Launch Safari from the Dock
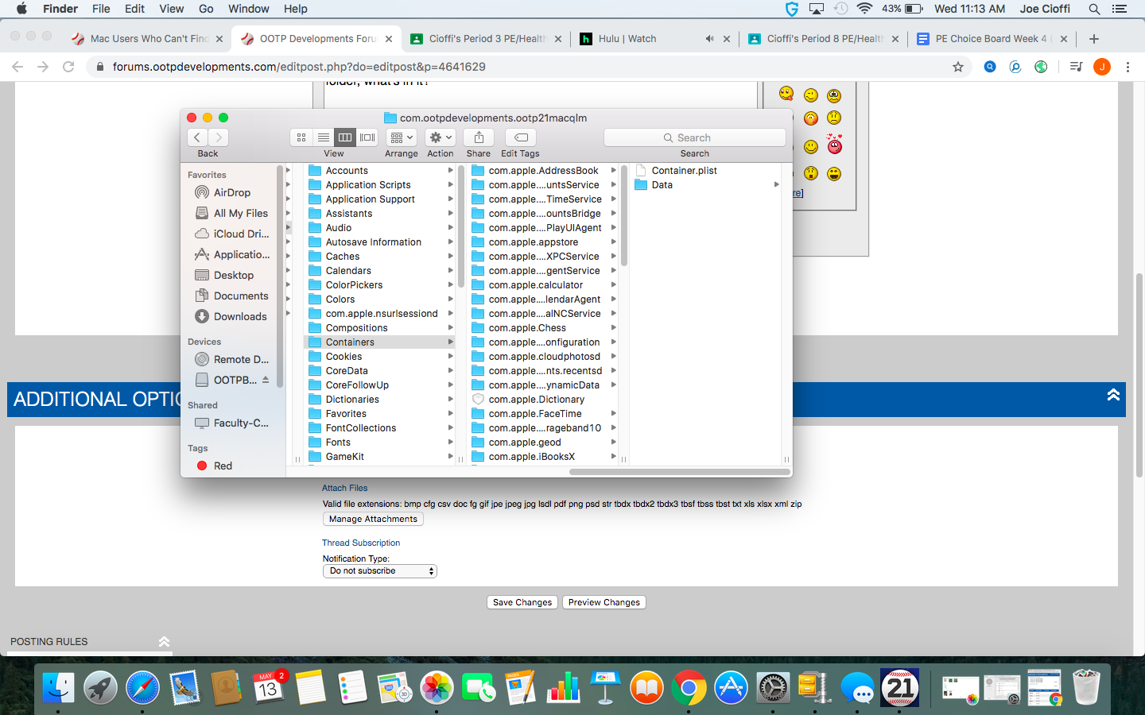The image size is (1145, 715). [x=142, y=688]
